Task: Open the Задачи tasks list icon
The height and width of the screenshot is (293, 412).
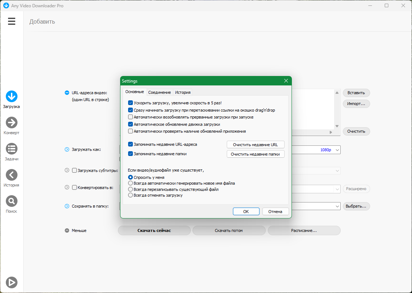Action: click(x=12, y=149)
